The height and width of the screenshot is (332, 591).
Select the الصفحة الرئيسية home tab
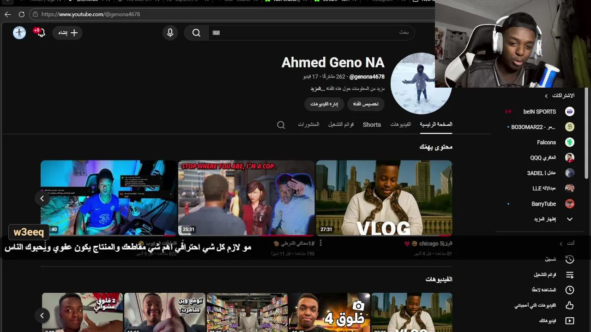click(436, 125)
